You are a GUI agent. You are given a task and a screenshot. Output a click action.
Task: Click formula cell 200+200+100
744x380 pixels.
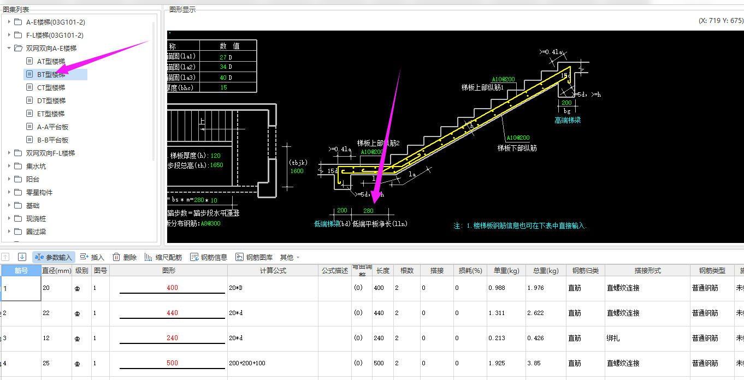273,364
